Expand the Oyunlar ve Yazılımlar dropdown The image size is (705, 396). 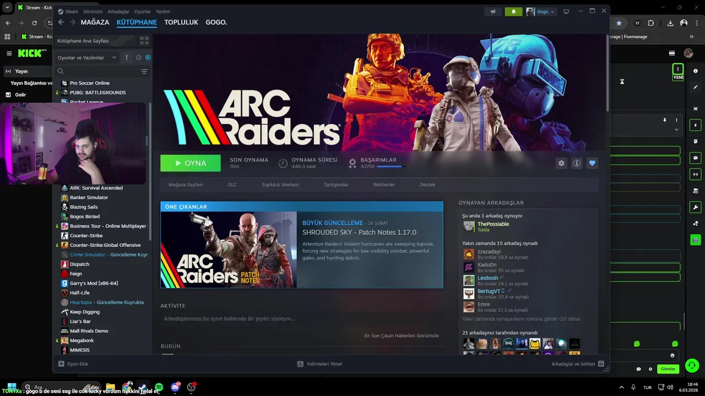tap(87, 58)
